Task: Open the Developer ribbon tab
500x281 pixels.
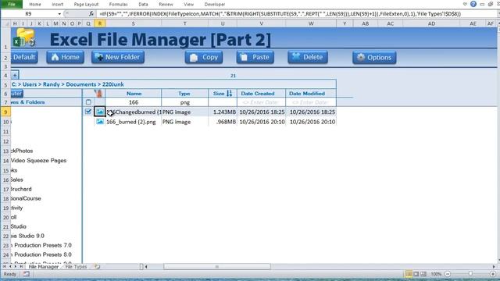Action: (215, 5)
